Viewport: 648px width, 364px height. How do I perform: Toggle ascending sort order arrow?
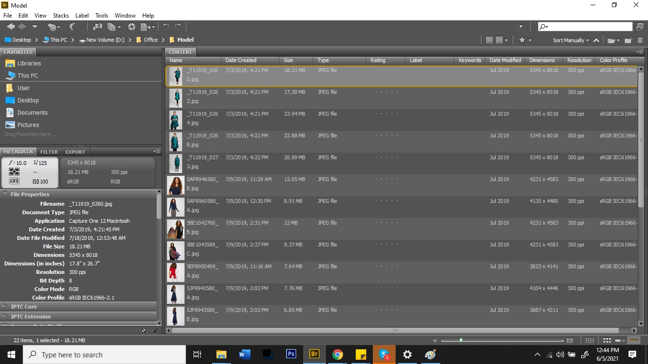596,40
